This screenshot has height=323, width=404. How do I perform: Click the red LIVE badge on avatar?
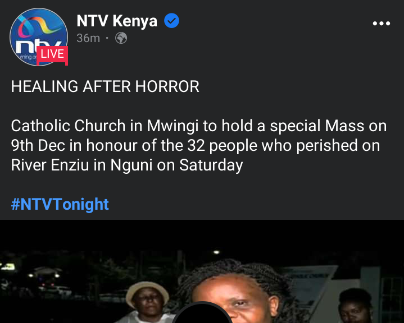pos(52,54)
